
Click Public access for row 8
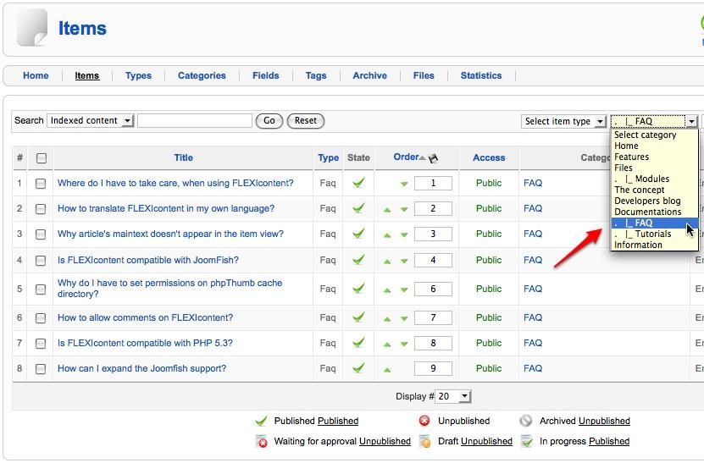[489, 368]
